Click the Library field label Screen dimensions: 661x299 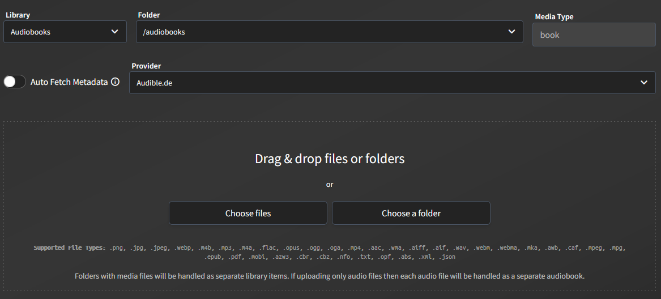(x=18, y=15)
